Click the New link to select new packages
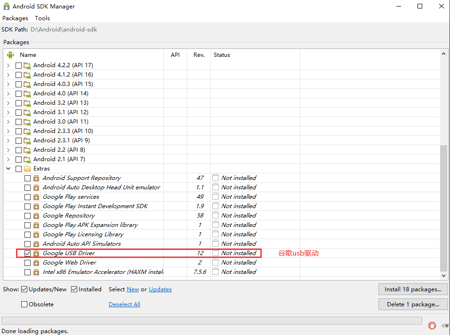 [133, 289]
